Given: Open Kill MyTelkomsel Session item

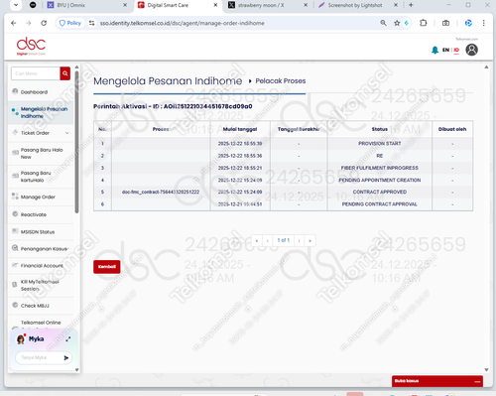Looking at the screenshot, I should [x=40, y=285].
